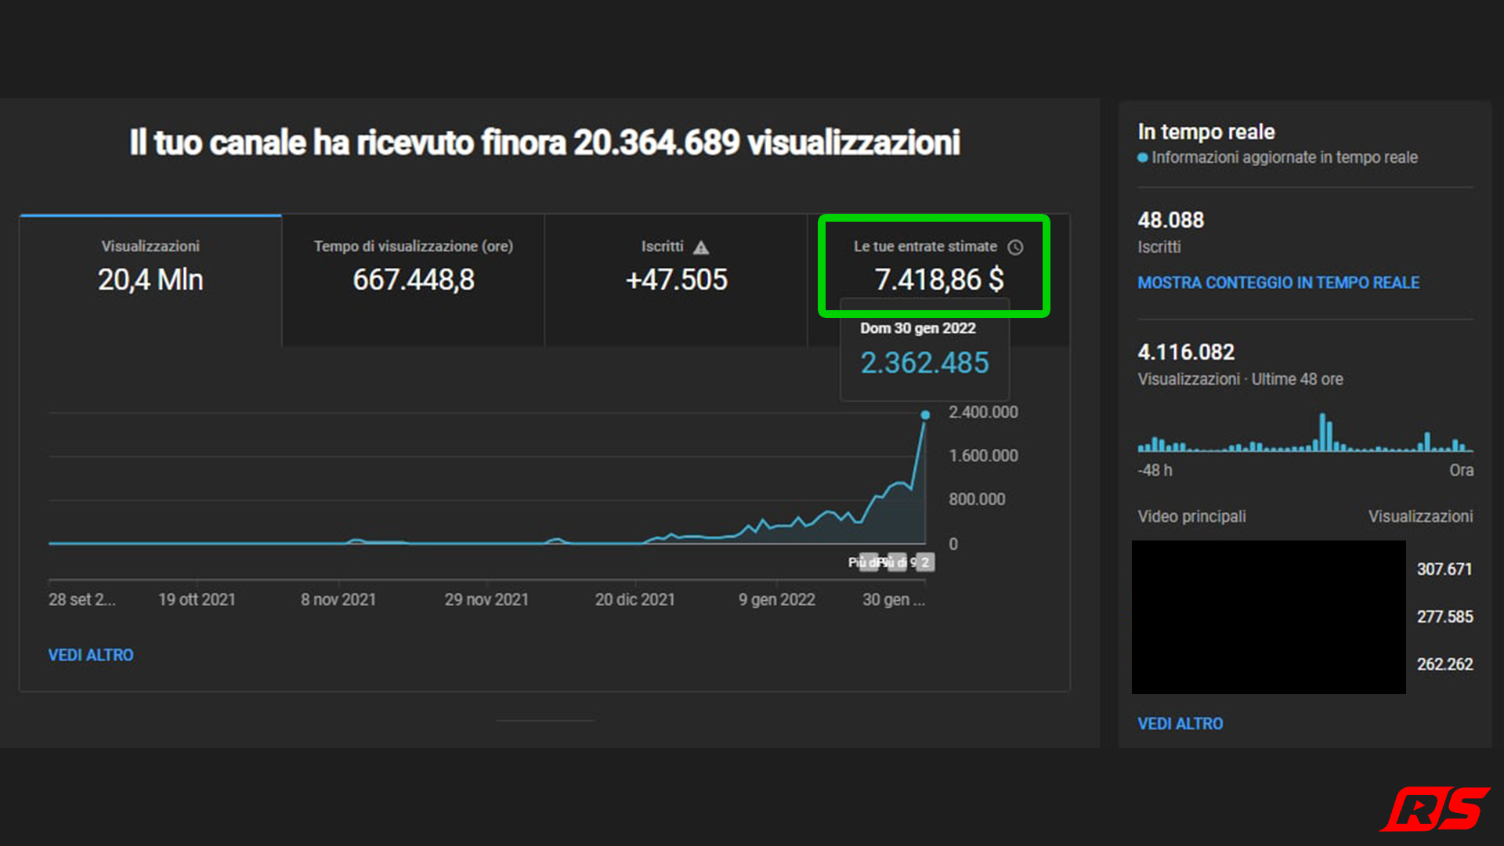Image resolution: width=1504 pixels, height=846 pixels.
Task: Click the Dom 30 gen 2022 tooltip date
Action: [917, 328]
